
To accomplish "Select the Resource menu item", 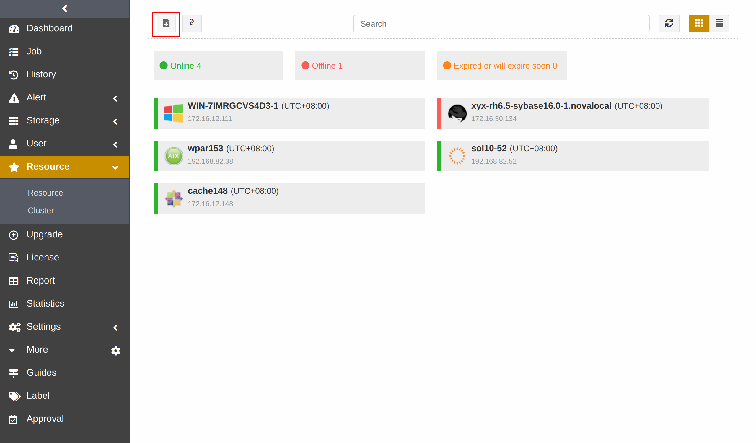I will click(65, 166).
